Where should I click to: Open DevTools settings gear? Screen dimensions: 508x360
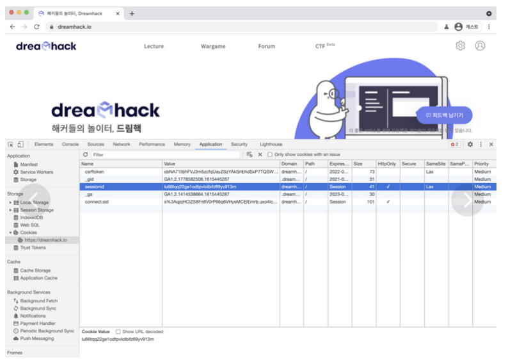click(470, 144)
